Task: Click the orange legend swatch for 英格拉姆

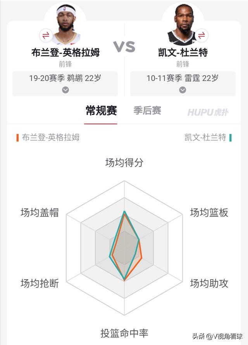Action: (x=17, y=138)
